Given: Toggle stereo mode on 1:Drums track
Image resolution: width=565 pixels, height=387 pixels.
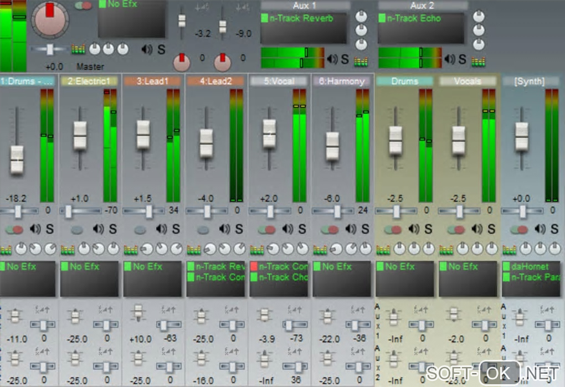Looking at the screenshot, I should (x=14, y=229).
